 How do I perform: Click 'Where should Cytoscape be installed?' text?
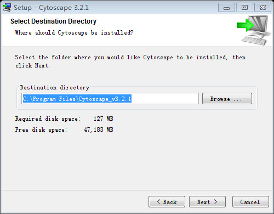point(75,32)
